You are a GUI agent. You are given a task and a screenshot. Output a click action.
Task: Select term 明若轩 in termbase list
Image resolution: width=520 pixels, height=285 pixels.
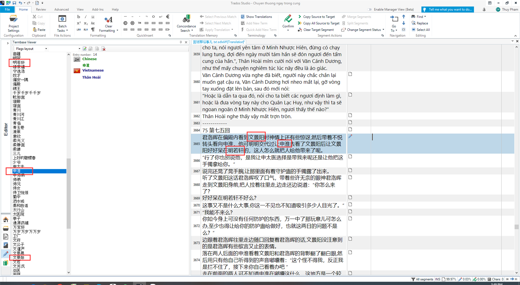[19, 62]
